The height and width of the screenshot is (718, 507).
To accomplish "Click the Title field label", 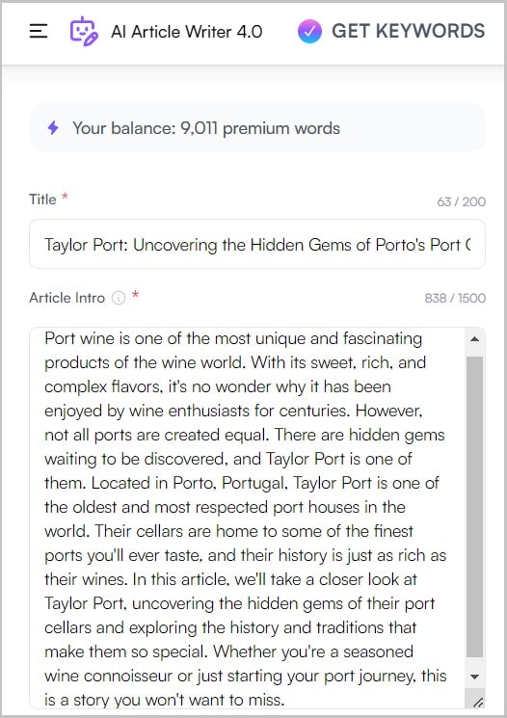I will pos(42,199).
